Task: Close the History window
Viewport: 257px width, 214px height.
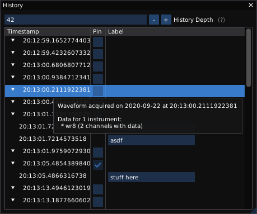Action: click(251, 5)
